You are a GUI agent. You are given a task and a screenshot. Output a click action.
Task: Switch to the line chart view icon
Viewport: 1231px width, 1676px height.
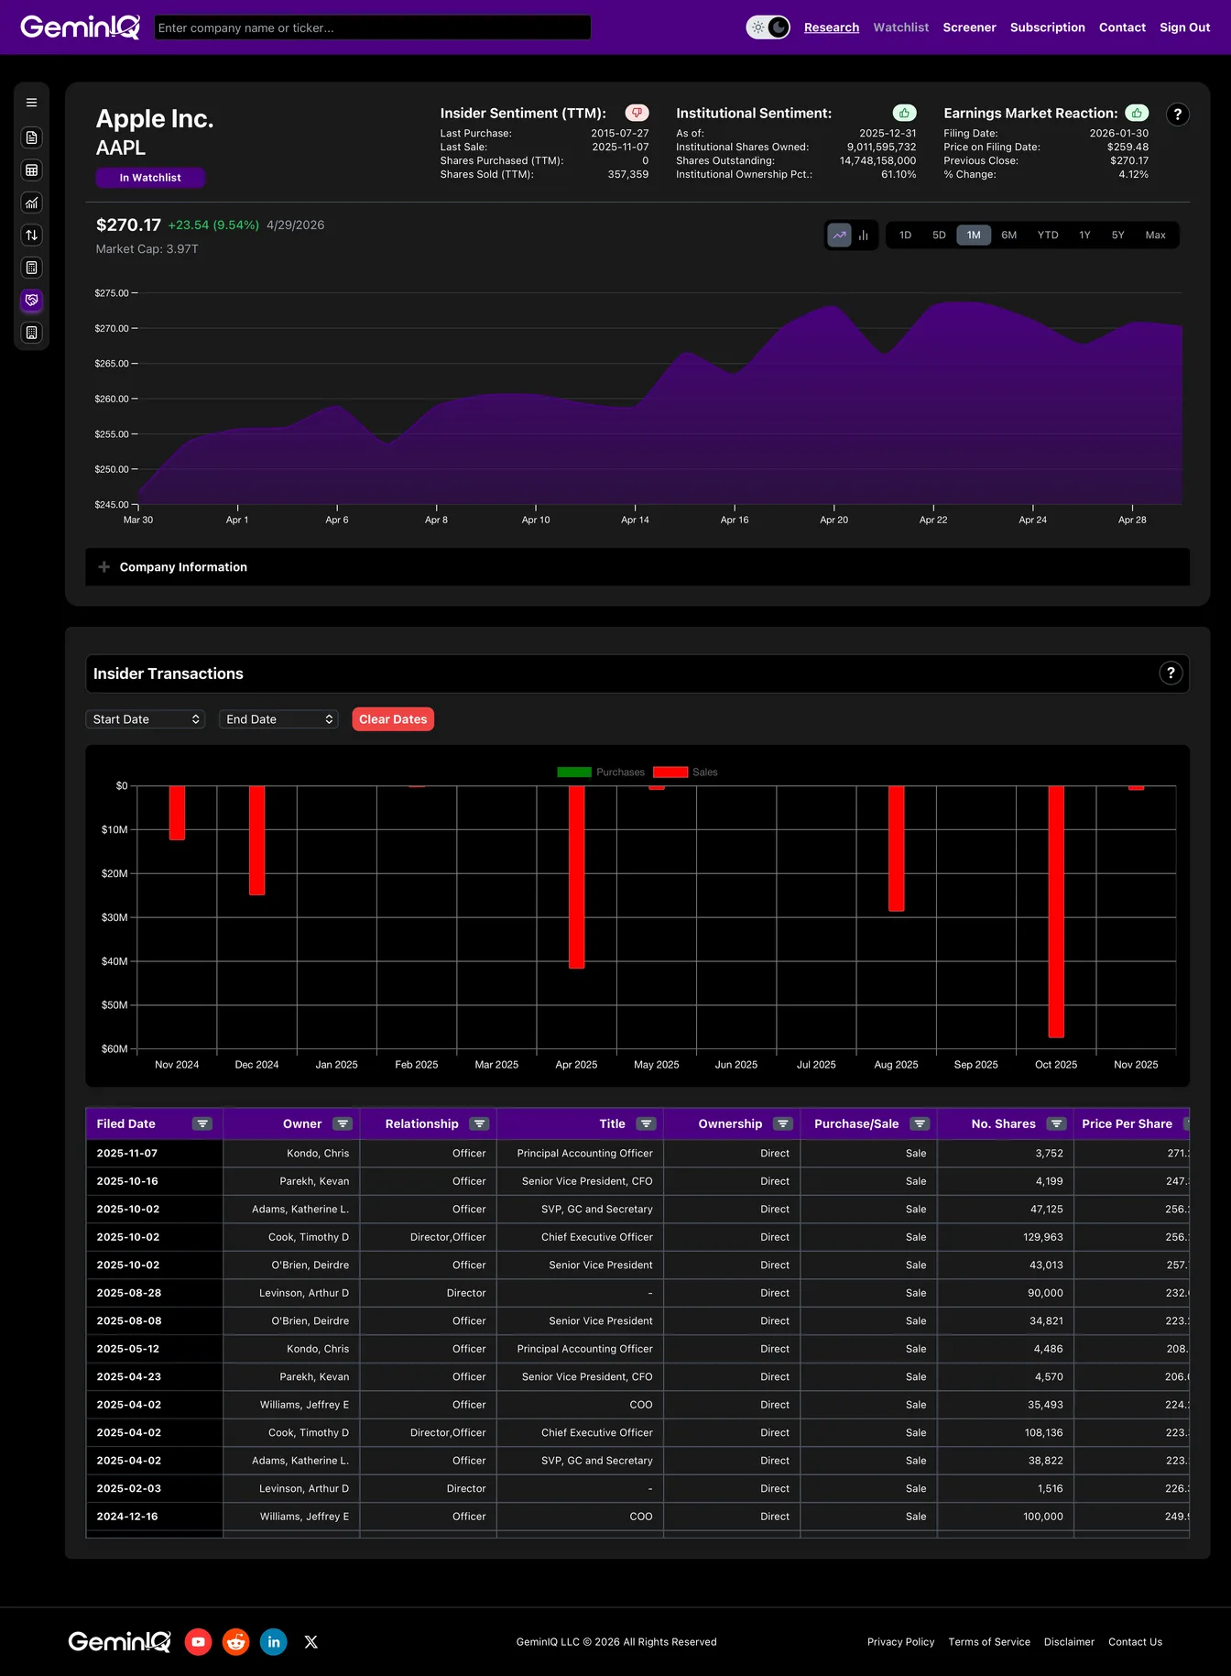click(x=840, y=236)
